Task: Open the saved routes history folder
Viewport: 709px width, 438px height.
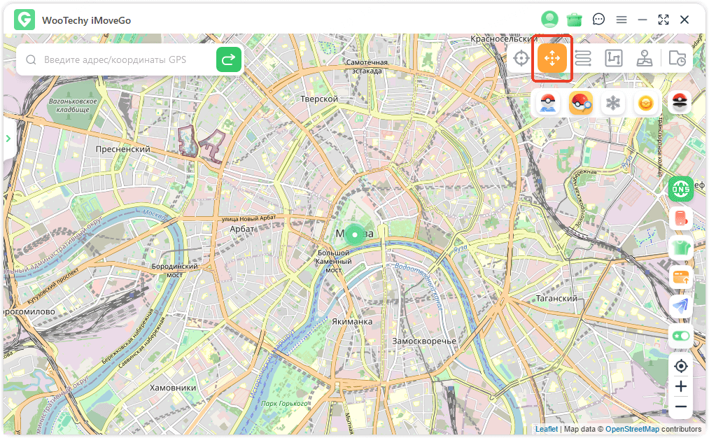Action: (677, 59)
